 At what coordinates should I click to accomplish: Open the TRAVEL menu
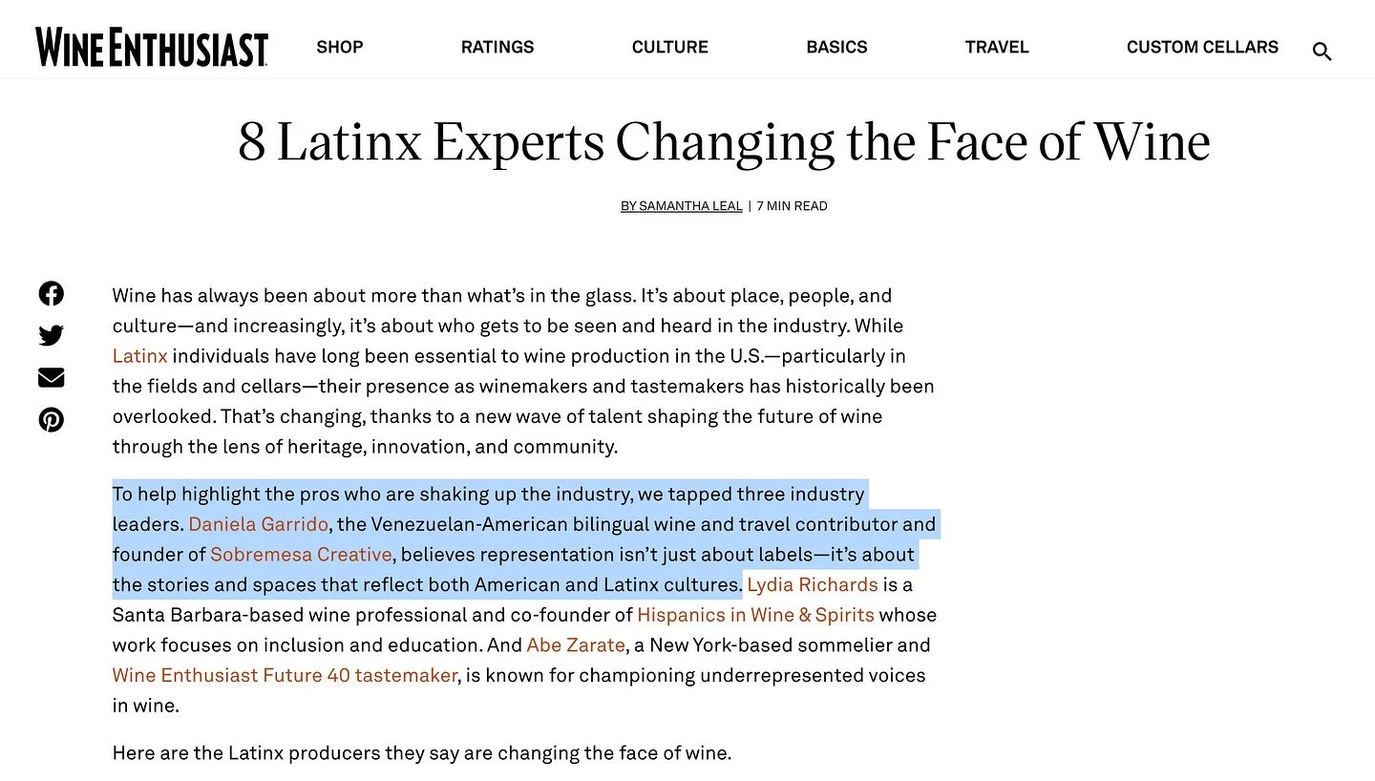click(997, 47)
